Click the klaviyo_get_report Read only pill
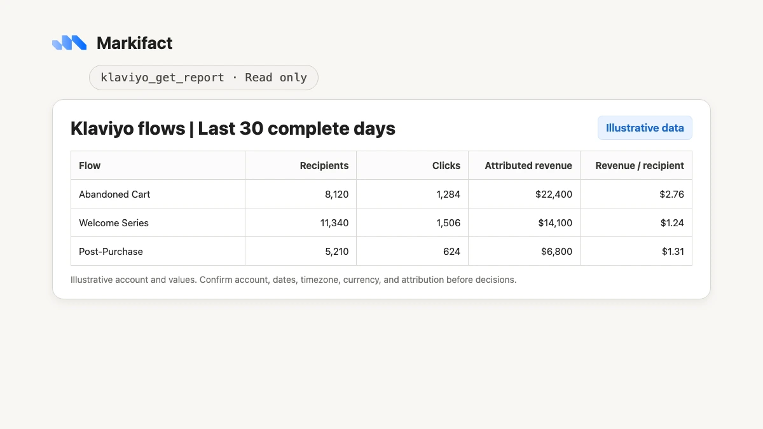The width and height of the screenshot is (763, 429). (203, 78)
